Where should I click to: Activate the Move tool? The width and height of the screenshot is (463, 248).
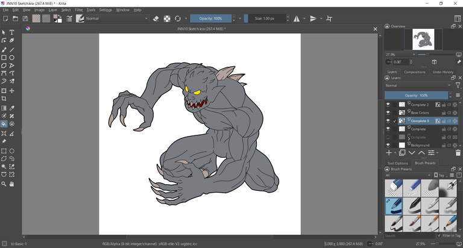coord(11,91)
